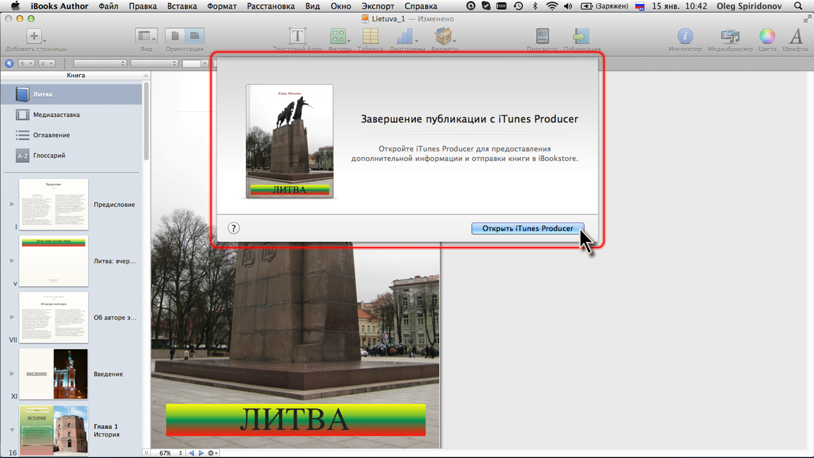Click the Add Pages (Добавить страницы) icon
The height and width of the screenshot is (458, 814).
[x=34, y=36]
